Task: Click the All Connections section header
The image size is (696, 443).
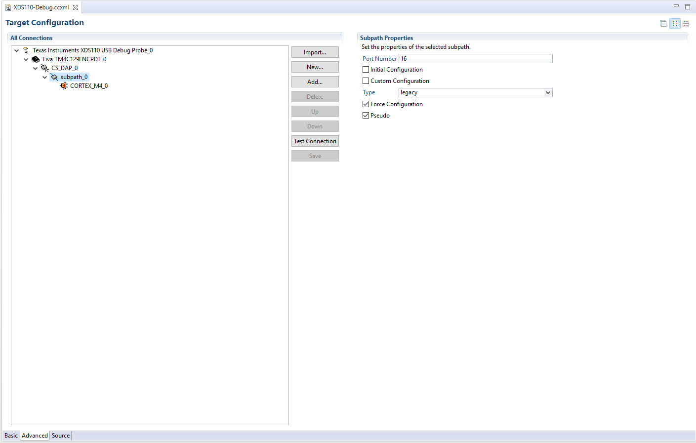Action: 31,38
